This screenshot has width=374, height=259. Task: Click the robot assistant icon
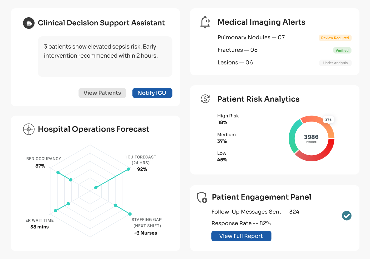tap(29, 23)
